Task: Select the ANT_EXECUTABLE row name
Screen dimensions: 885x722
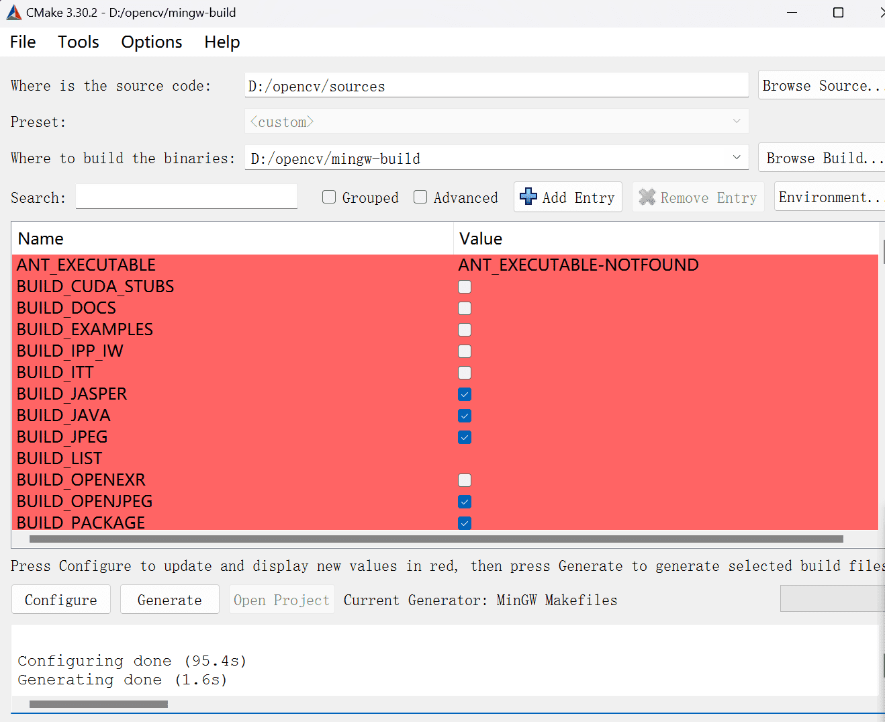Action: coord(86,265)
